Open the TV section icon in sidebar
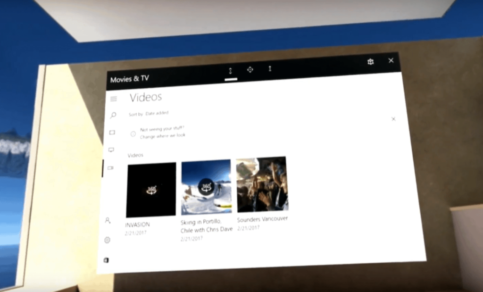 (x=111, y=150)
